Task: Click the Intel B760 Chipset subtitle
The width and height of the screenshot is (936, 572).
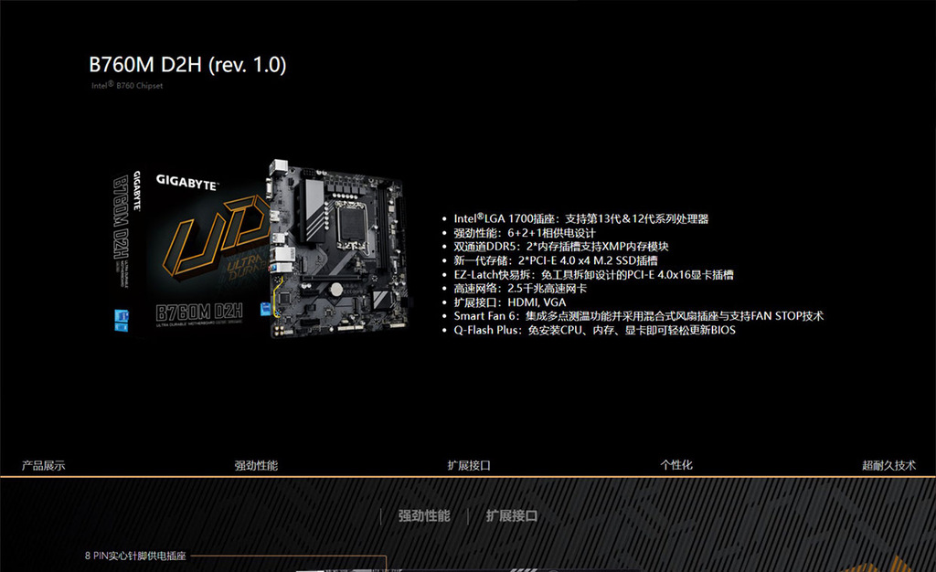Action: (127, 85)
